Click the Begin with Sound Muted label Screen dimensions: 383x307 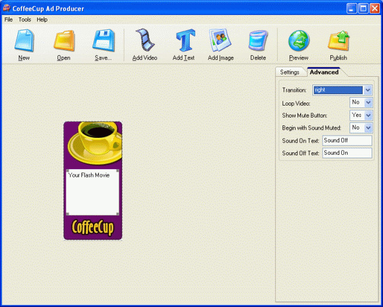[x=312, y=128]
